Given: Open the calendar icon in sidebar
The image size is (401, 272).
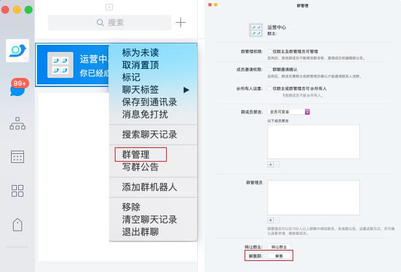Looking at the screenshot, I should (x=18, y=157).
